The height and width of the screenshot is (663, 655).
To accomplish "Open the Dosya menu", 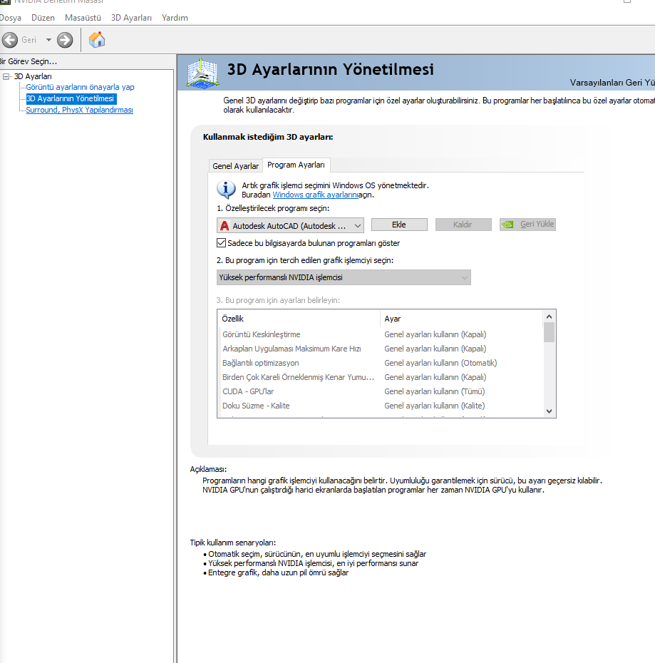I will [x=10, y=18].
